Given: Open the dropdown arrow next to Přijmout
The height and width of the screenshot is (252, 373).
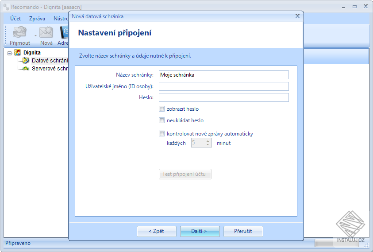Looking at the screenshot, I should [x=35, y=36].
